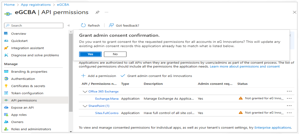This screenshot has width=299, height=134.
Task: Click the Certificates & secrets key icon
Action: (x=6, y=86)
